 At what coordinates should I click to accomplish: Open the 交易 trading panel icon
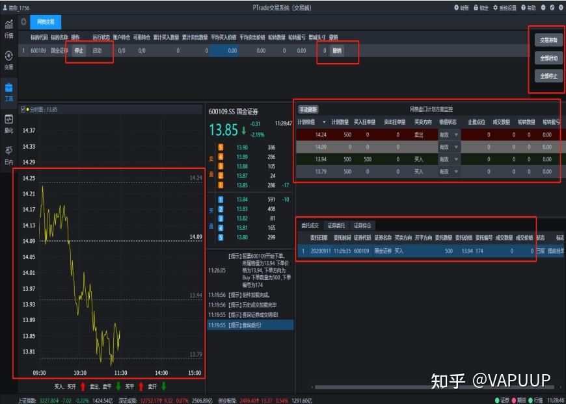[9, 60]
